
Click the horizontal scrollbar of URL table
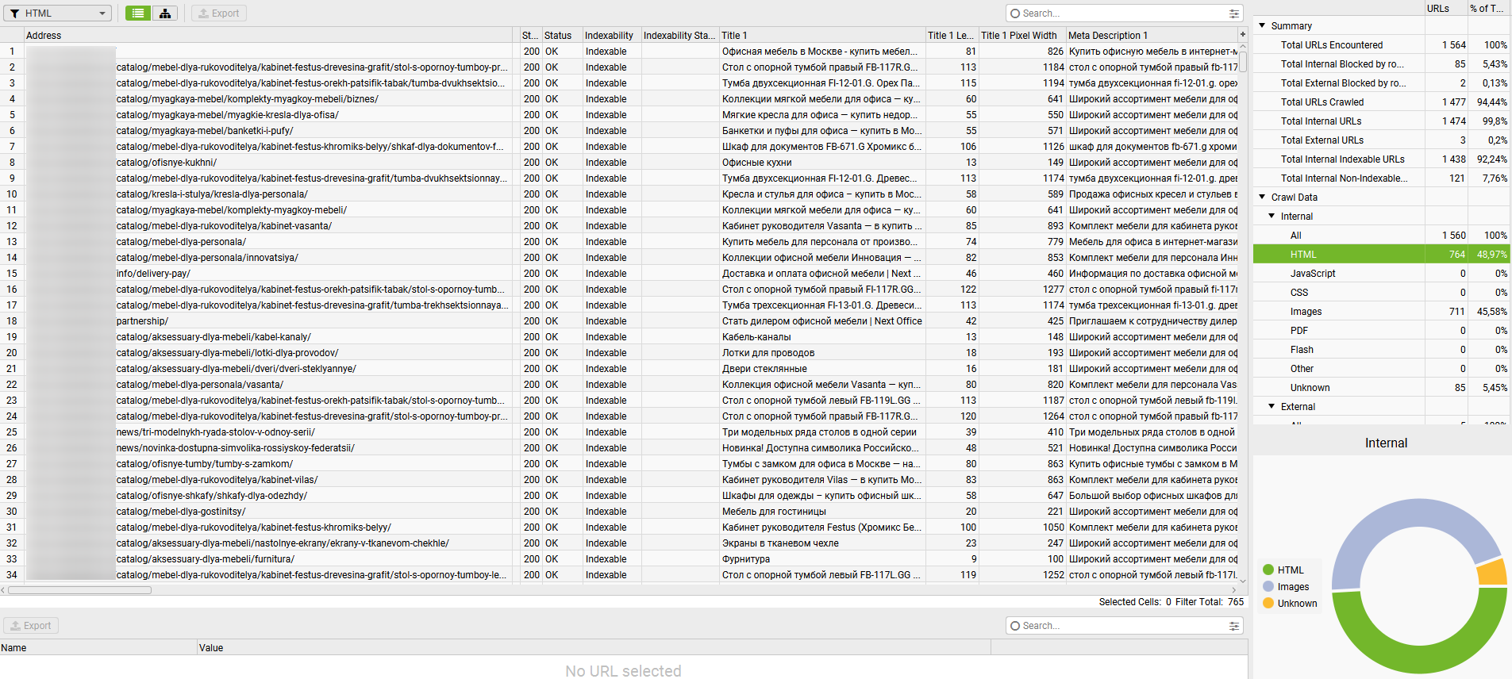[79, 590]
